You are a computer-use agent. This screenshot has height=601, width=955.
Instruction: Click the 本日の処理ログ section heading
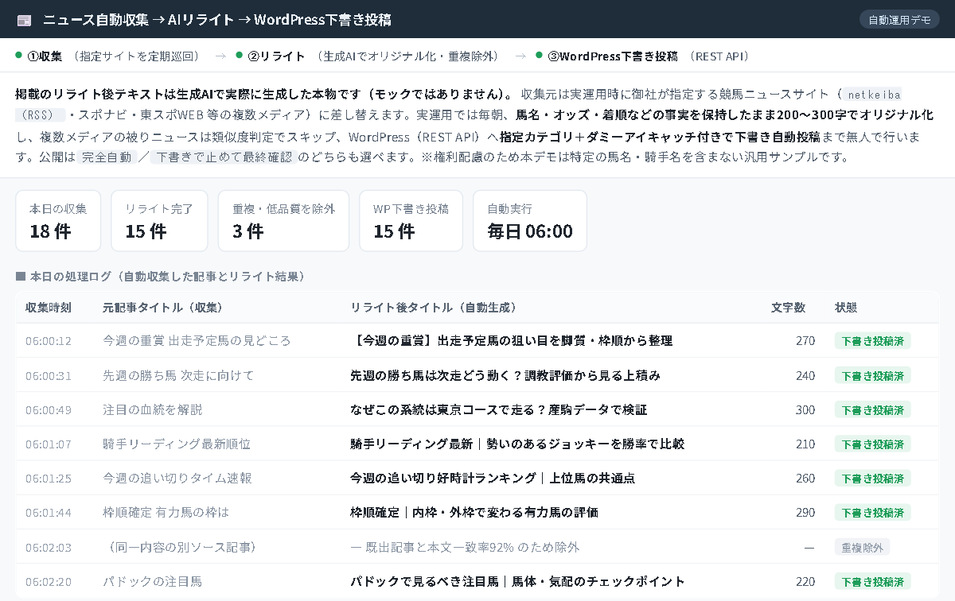[161, 277]
